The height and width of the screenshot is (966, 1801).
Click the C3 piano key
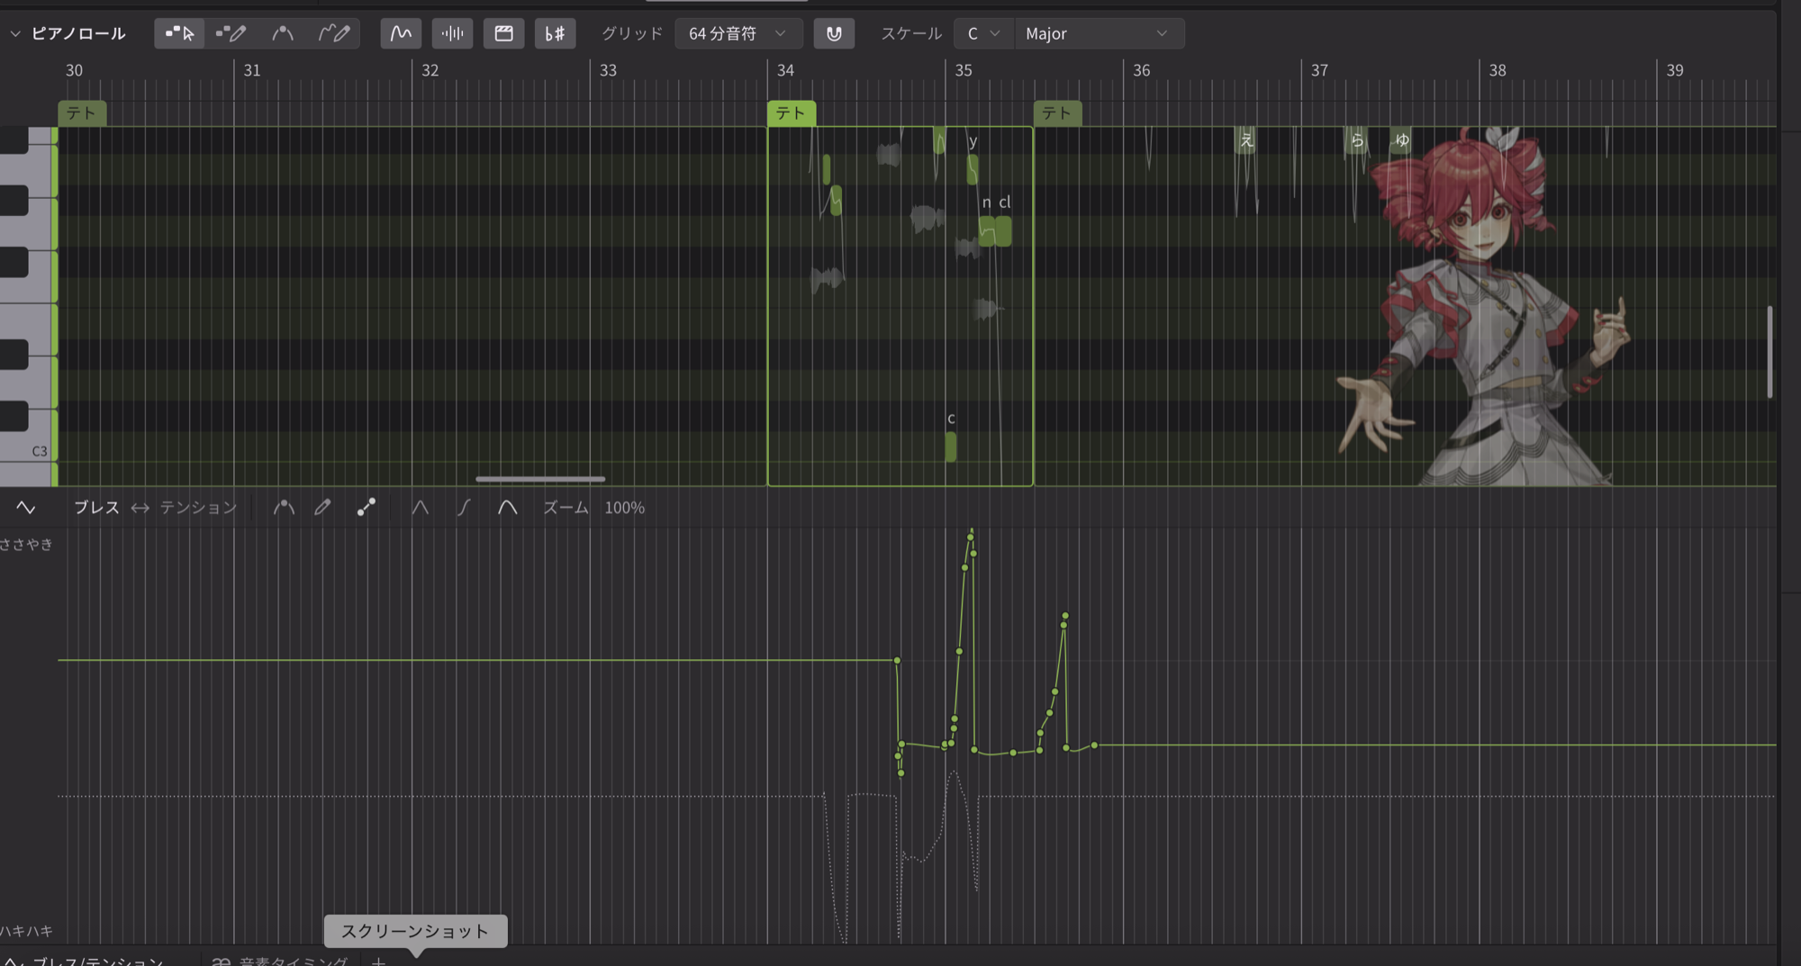(x=27, y=450)
